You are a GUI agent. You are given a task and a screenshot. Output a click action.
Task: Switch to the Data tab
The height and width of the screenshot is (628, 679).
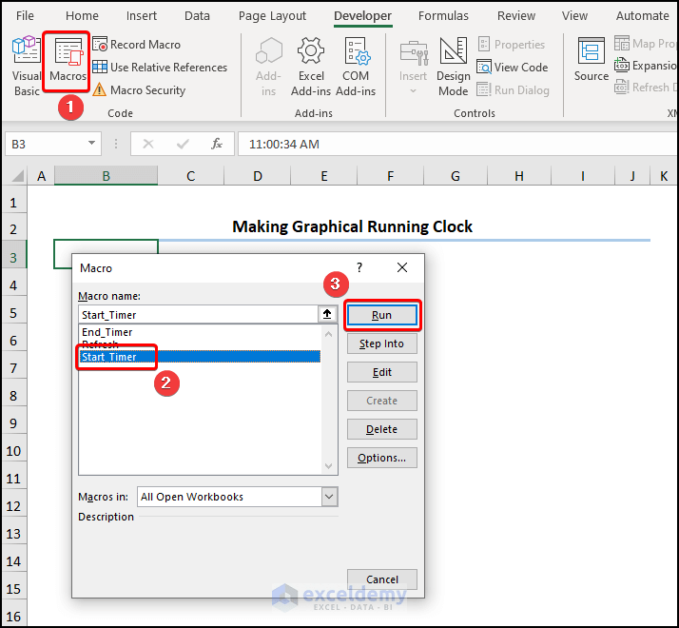click(197, 16)
